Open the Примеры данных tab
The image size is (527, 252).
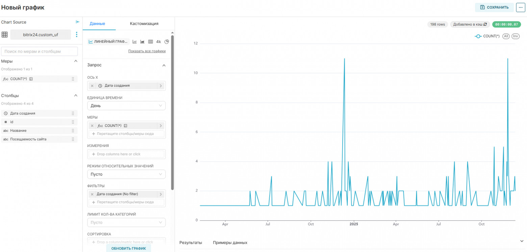coord(230,243)
